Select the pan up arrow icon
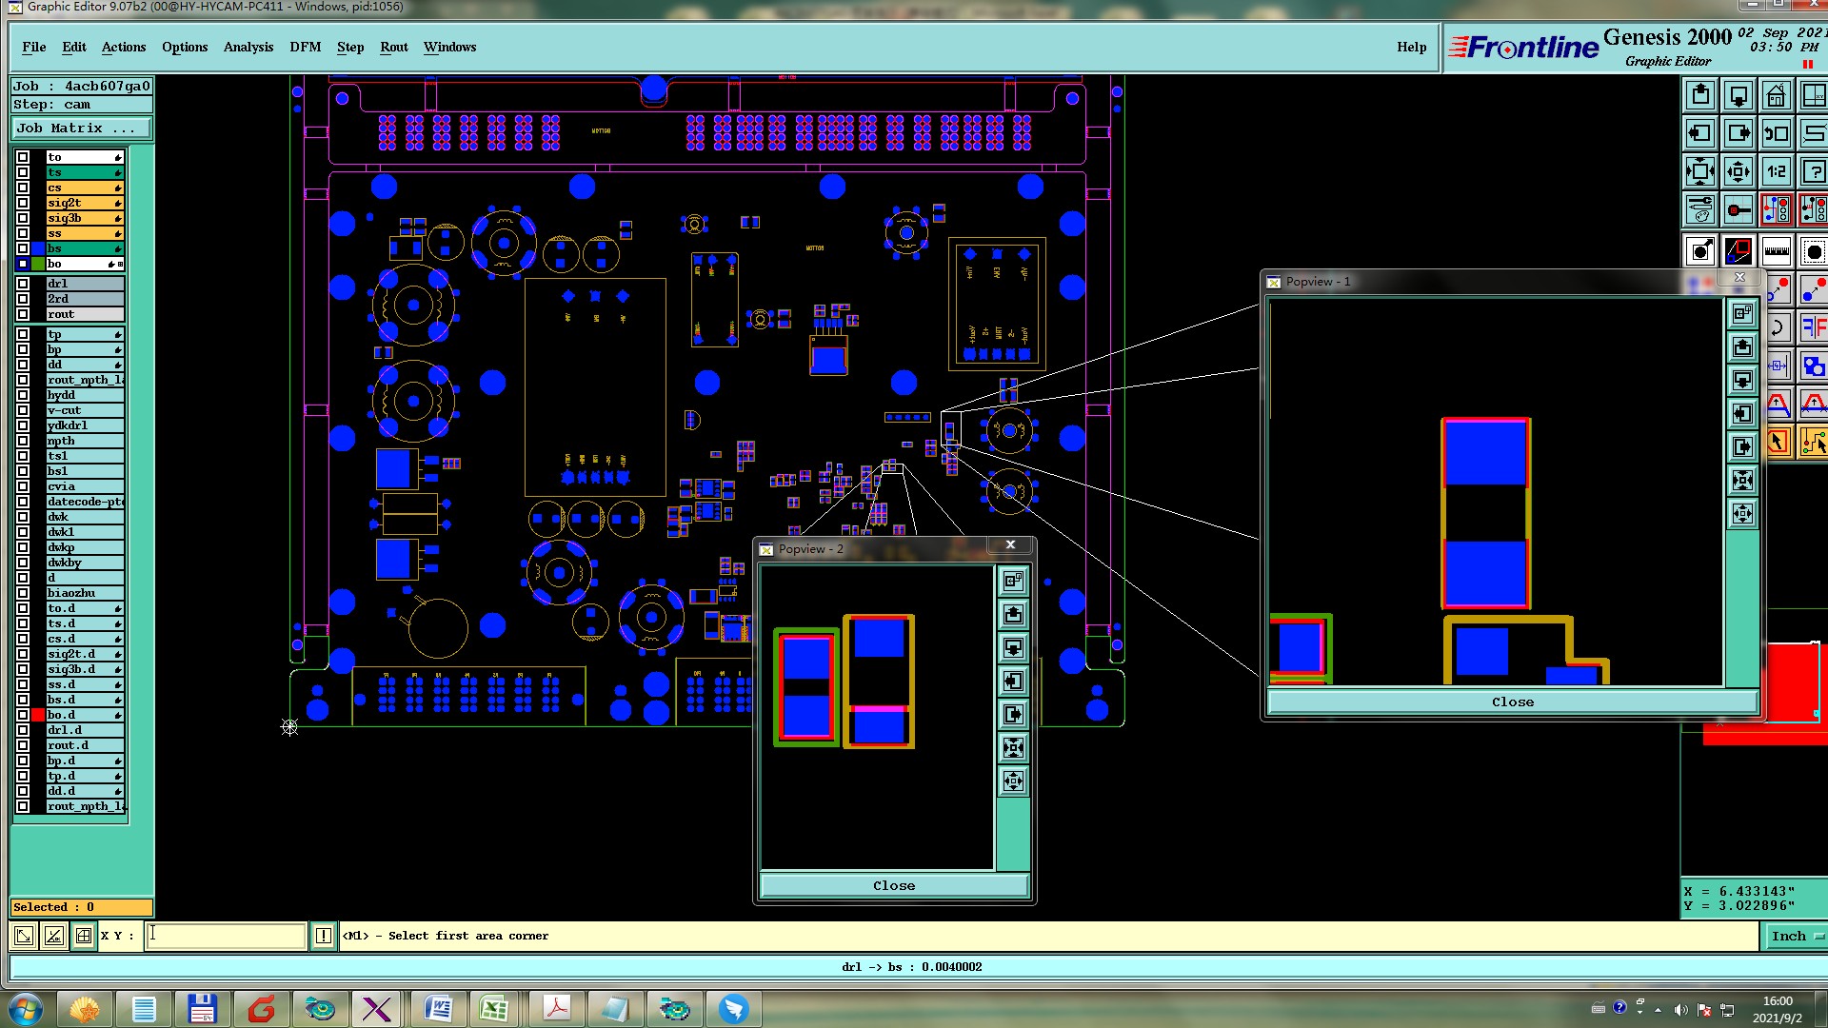Image resolution: width=1828 pixels, height=1028 pixels. pyautogui.click(x=1700, y=96)
